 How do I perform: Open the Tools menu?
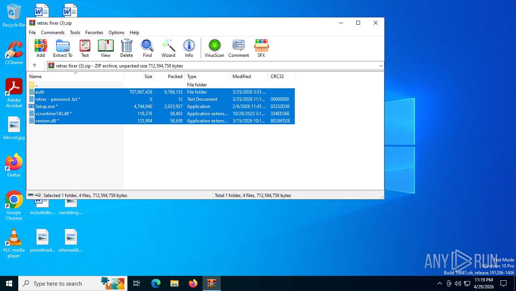coord(75,33)
